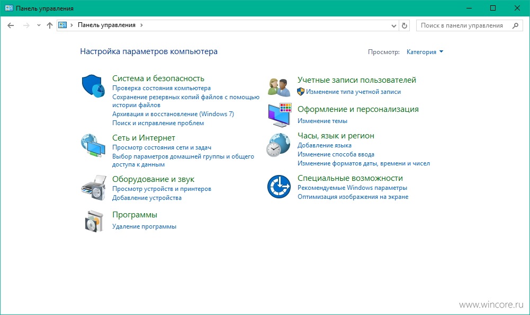
Task: Open Просмотр состояния сети и задач
Action: click(161, 147)
